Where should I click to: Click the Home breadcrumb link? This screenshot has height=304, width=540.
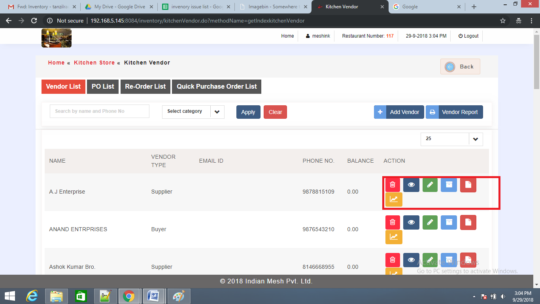pyautogui.click(x=56, y=63)
